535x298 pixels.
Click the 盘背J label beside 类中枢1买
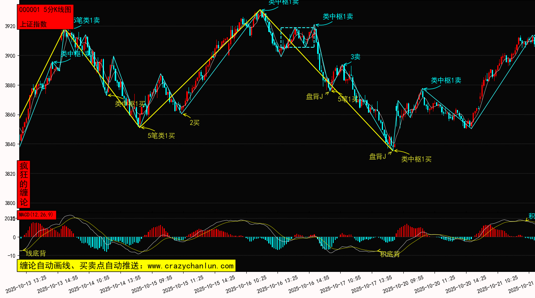[x=378, y=156]
